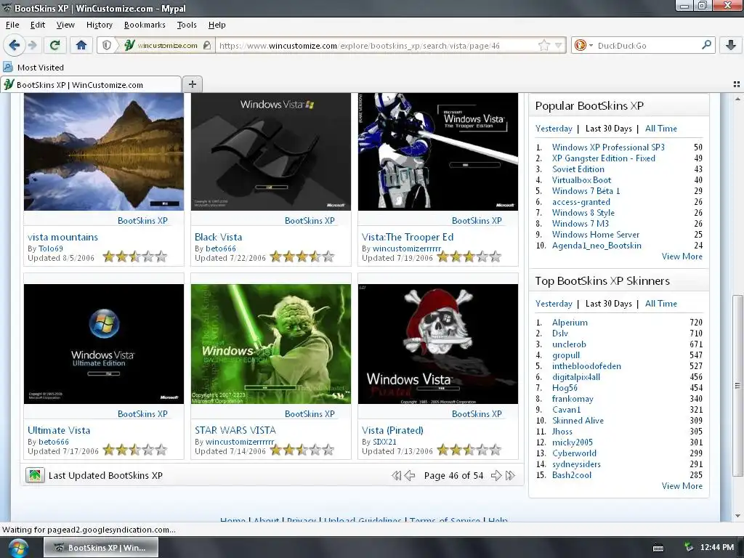Screen dimensions: 744x558
Task: Open the Tools menu
Action: point(187,25)
